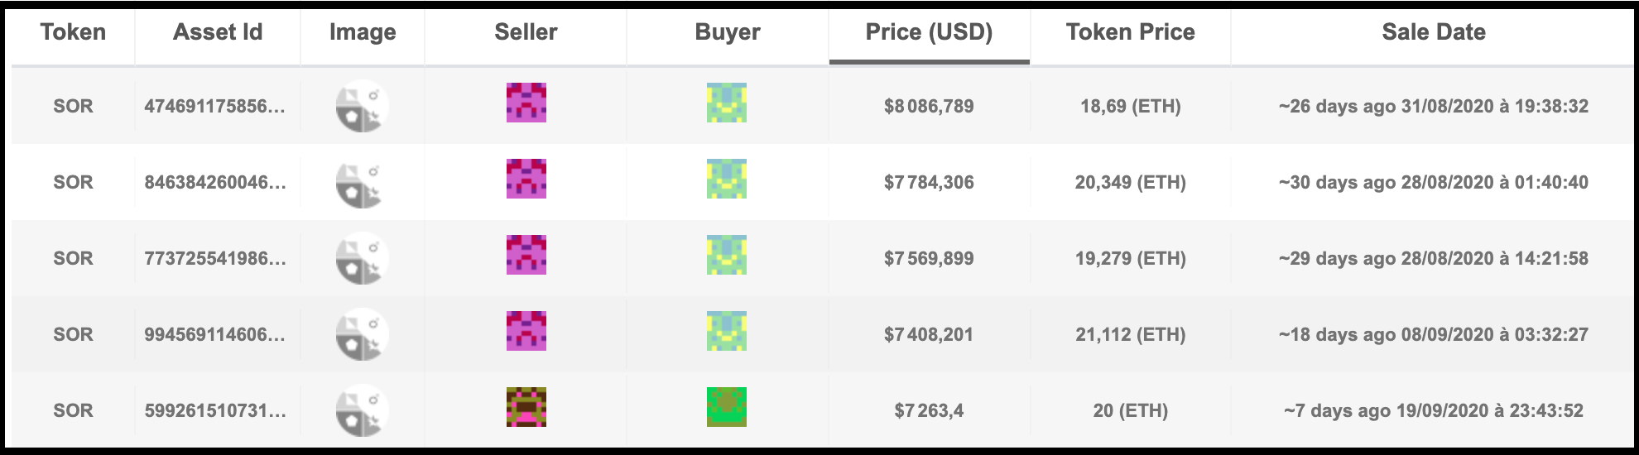The width and height of the screenshot is (1639, 455).
Task: Click the brown seller identicon in last row
Action: coord(526,407)
